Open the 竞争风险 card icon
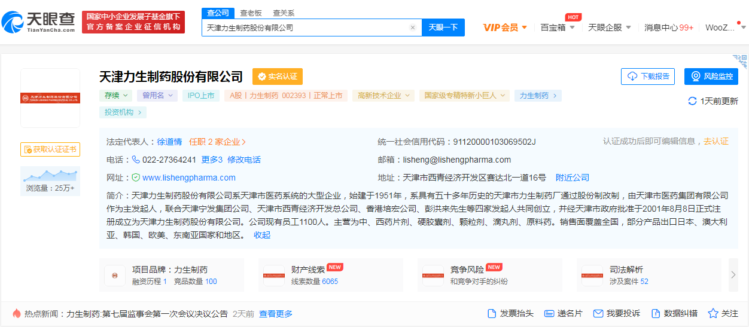749x327 pixels. coord(433,276)
